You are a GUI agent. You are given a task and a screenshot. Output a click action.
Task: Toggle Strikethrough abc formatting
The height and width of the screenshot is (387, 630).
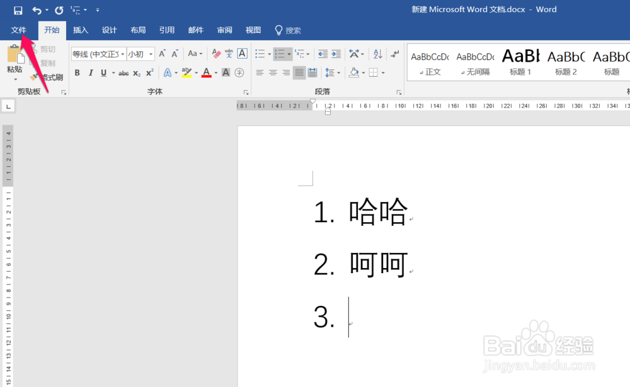click(x=123, y=73)
